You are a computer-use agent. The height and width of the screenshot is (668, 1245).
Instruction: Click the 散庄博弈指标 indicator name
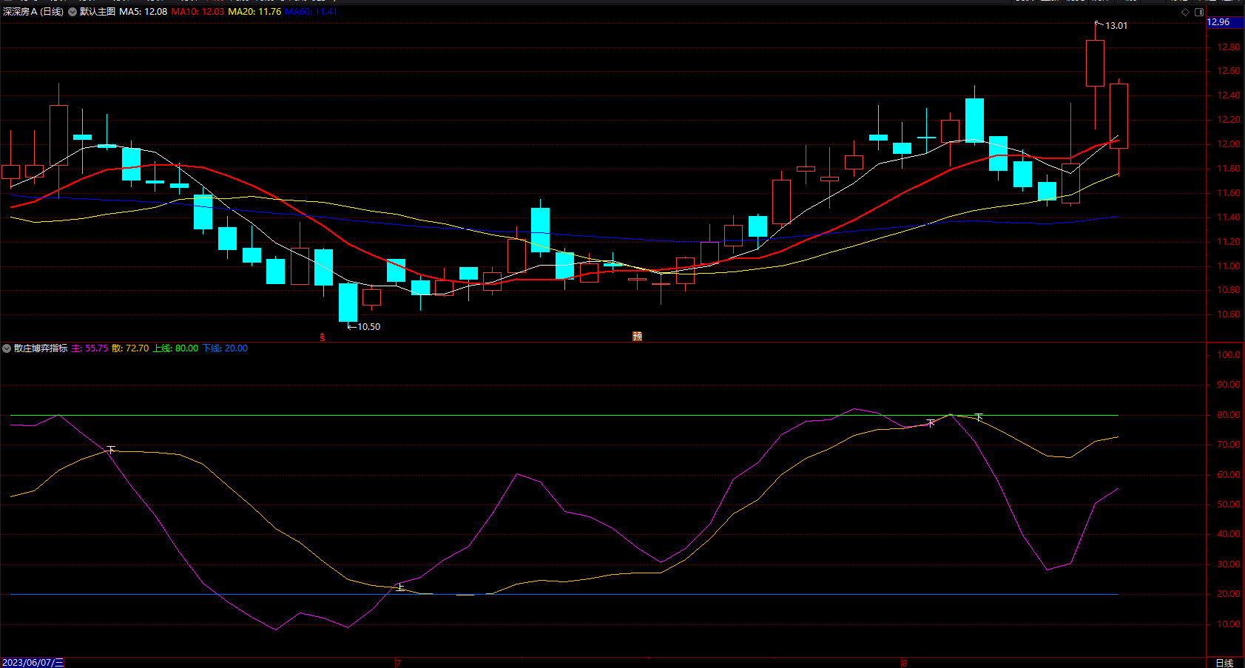[x=41, y=348]
